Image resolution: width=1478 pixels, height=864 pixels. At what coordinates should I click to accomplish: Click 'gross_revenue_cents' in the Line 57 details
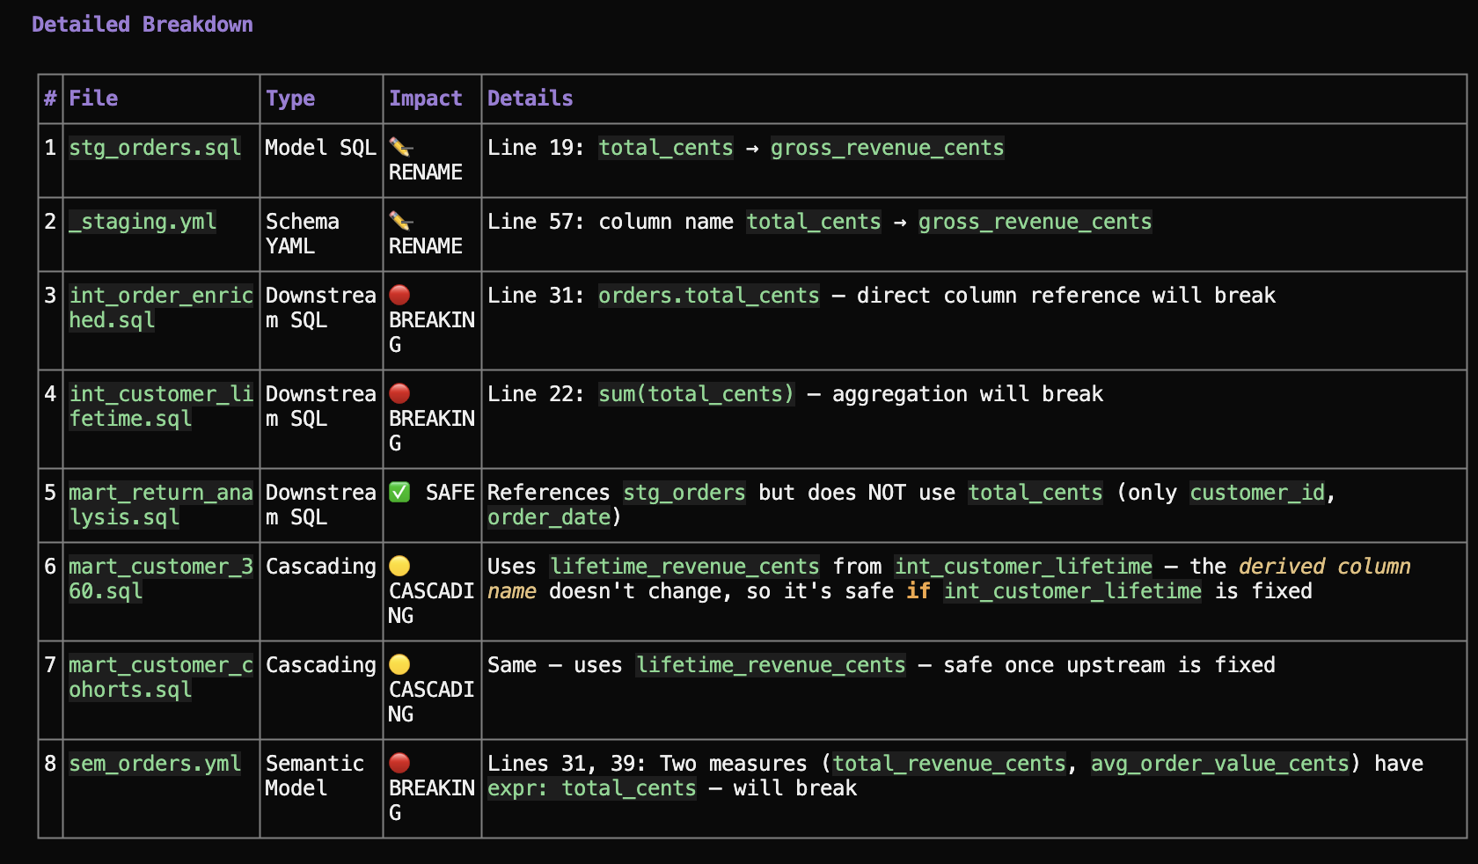(x=1035, y=222)
